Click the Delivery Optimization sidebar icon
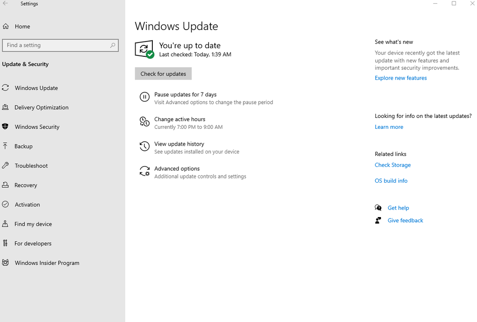The image size is (477, 322). (x=5, y=107)
